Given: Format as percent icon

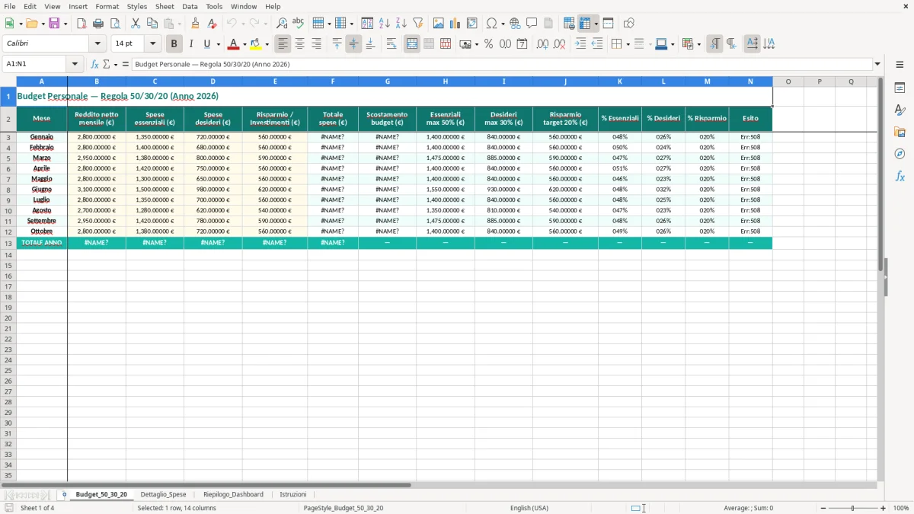Looking at the screenshot, I should click(488, 44).
